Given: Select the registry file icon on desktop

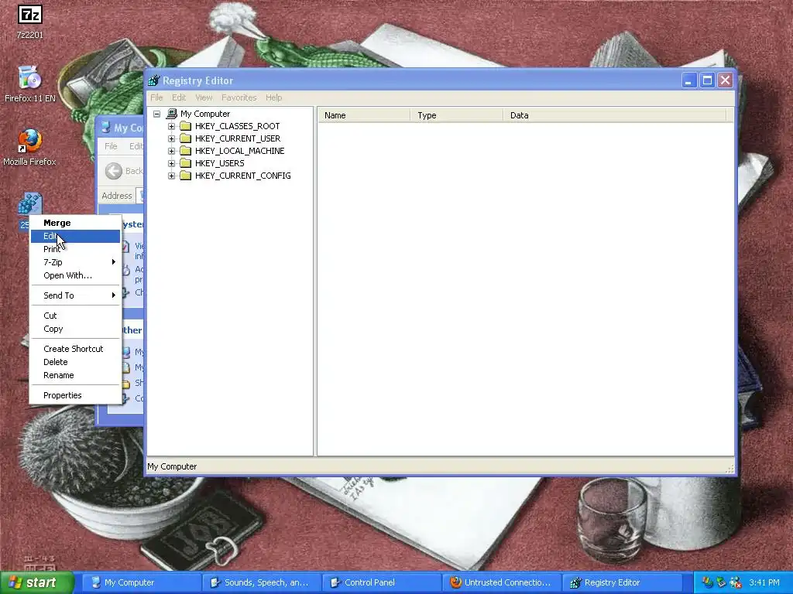Looking at the screenshot, I should (x=30, y=204).
